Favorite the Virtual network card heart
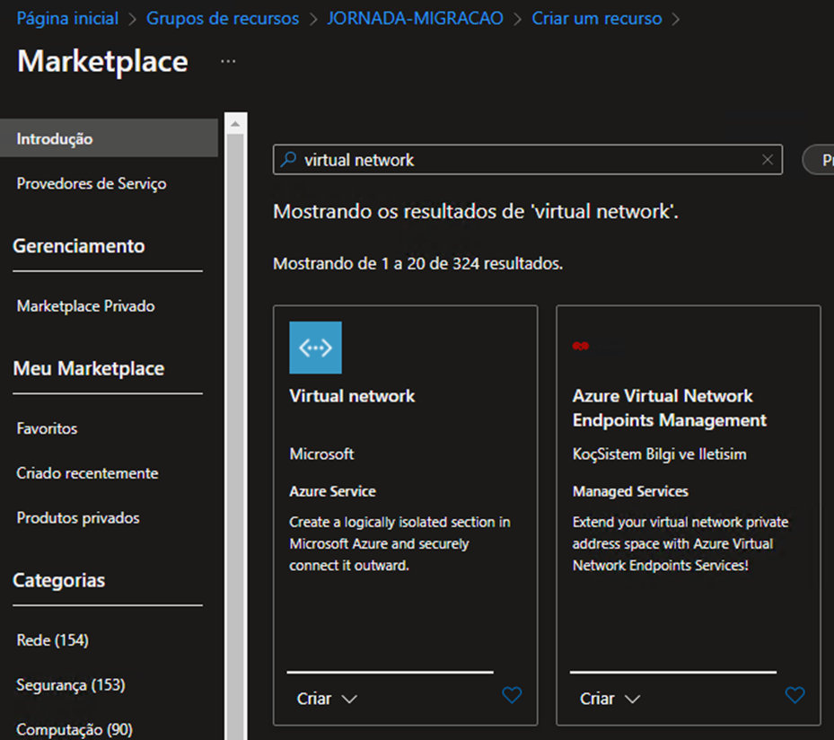This screenshot has height=740, width=834. [512, 695]
